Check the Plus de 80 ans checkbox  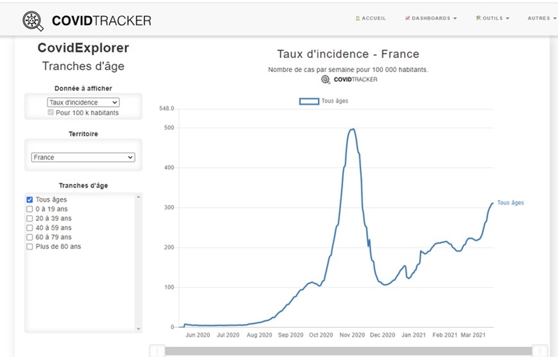pyautogui.click(x=29, y=247)
